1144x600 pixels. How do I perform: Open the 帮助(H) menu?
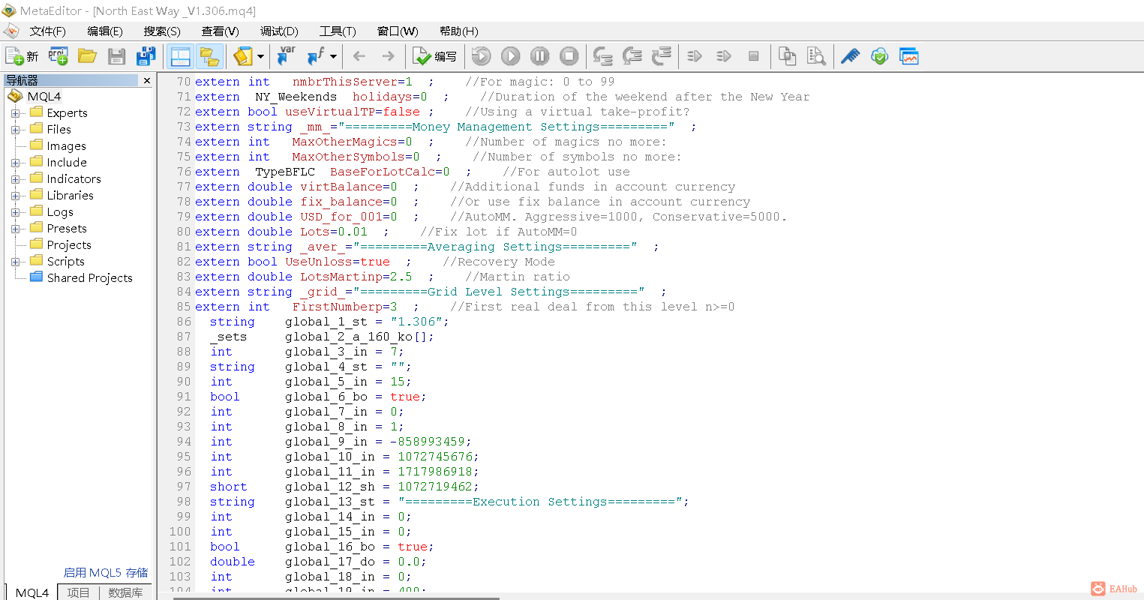click(458, 31)
